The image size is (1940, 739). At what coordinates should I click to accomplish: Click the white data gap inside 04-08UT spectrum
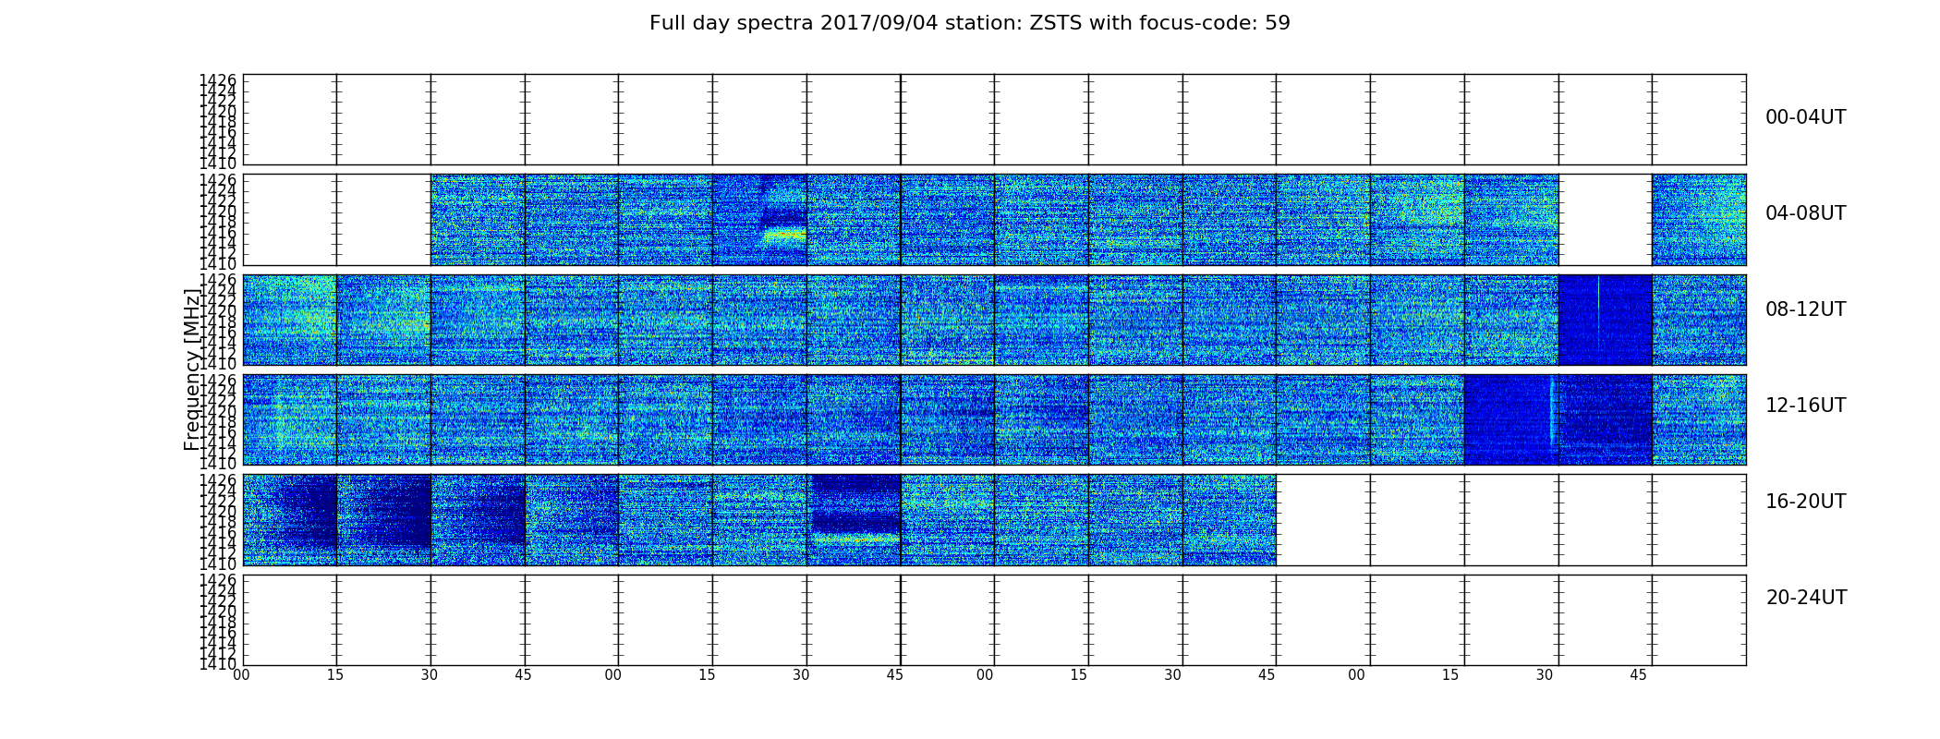(1605, 220)
